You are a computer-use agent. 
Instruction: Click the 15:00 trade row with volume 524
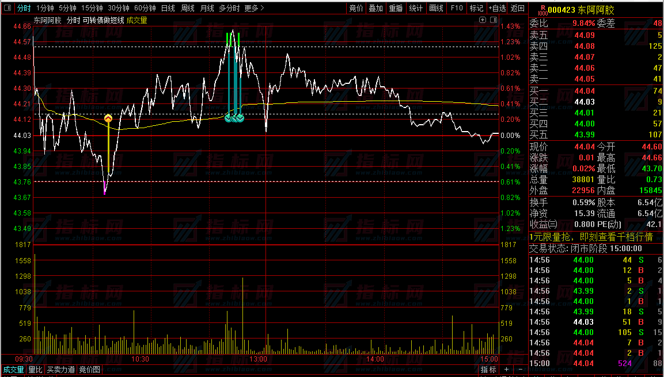(596, 363)
